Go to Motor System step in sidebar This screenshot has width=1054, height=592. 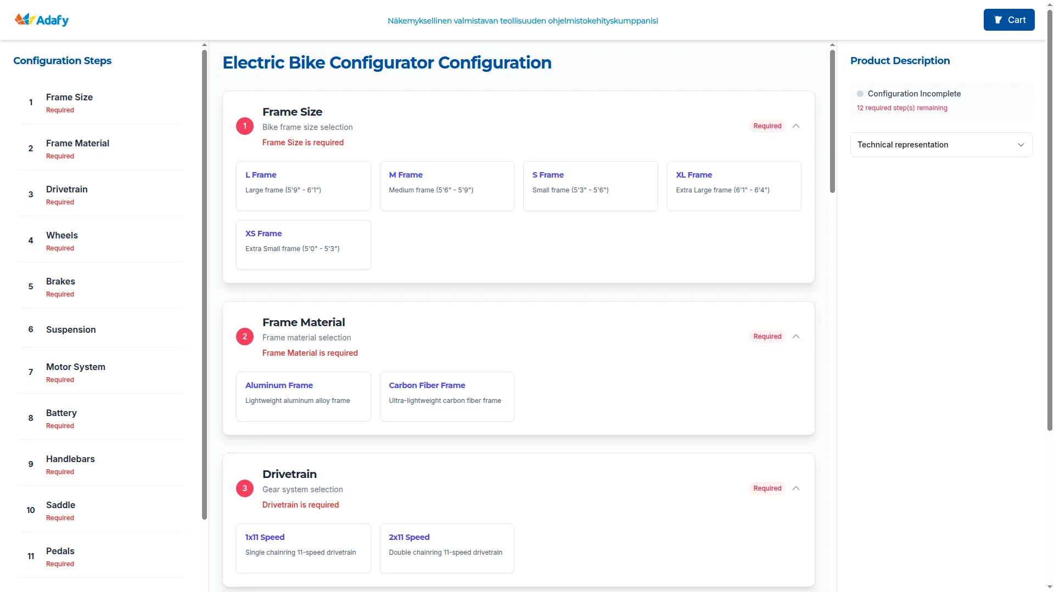(76, 372)
